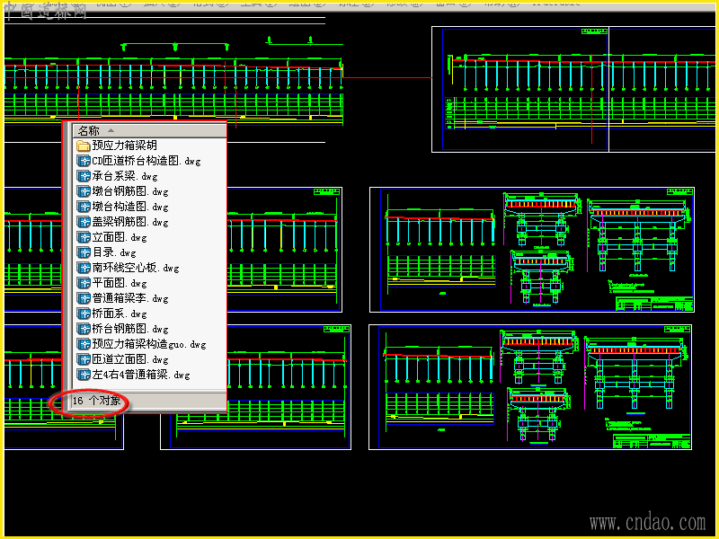
Task: Click the sort arrow next to 名称
Action: [111, 130]
